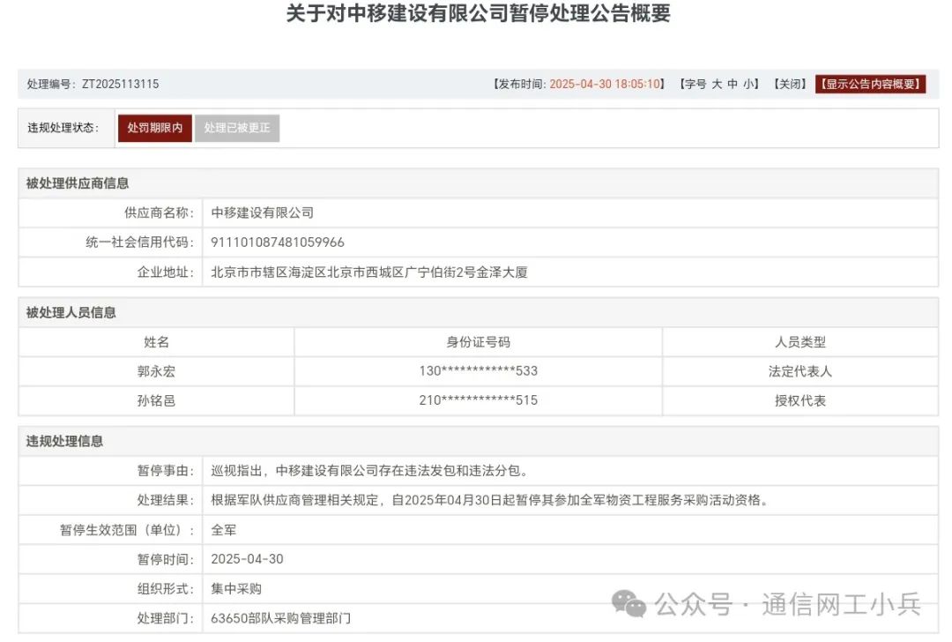
Task: Switch to the 处理已被更正 status tab
Action: point(237,128)
